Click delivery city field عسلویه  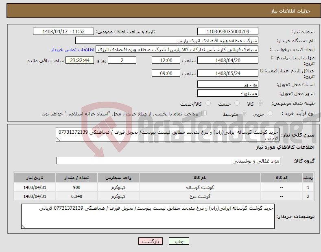228,93
